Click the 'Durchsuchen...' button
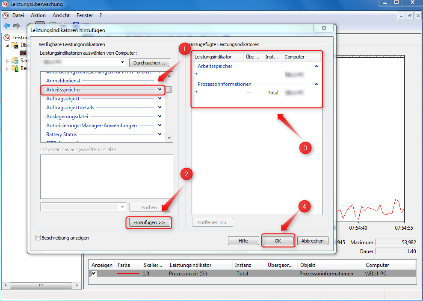This screenshot has height=301, width=423. pos(149,62)
